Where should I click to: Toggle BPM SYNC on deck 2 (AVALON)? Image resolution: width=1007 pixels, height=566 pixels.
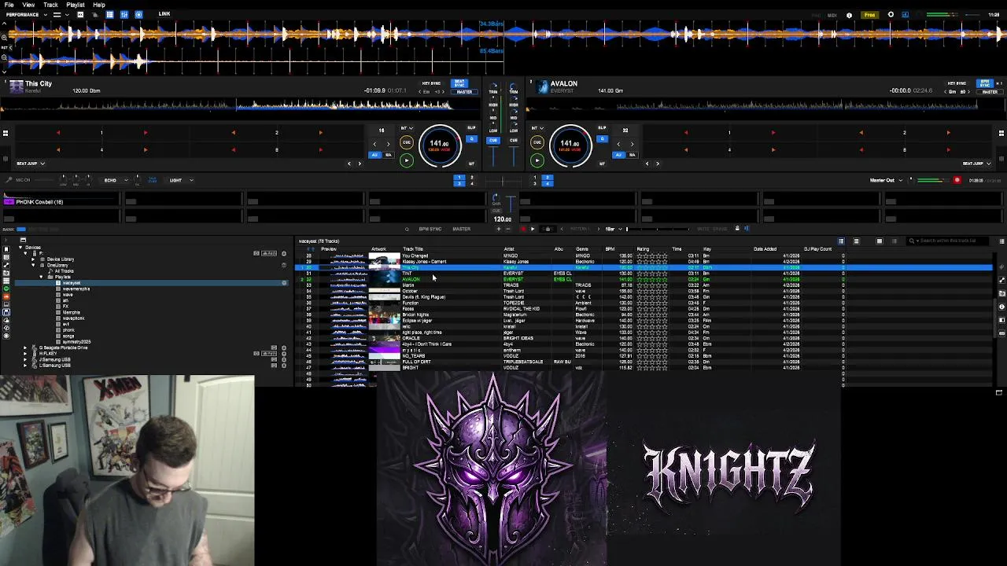tap(985, 83)
